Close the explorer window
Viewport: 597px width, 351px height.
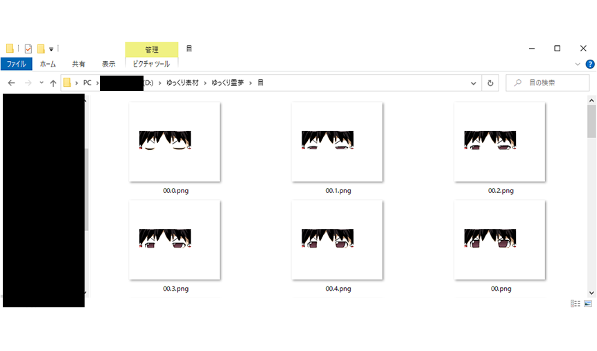click(x=583, y=49)
